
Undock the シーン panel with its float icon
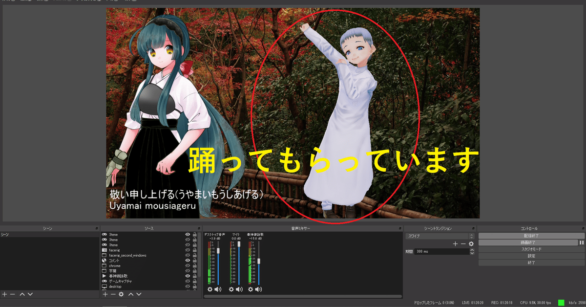(x=97, y=228)
